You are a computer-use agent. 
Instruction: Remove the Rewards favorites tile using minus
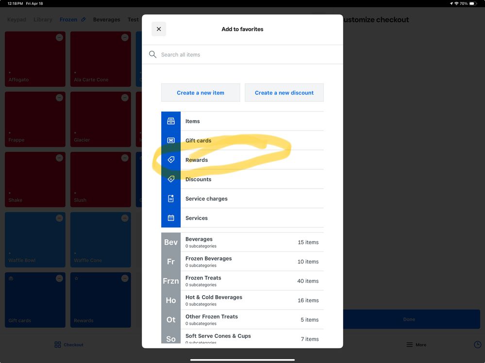coord(125,278)
